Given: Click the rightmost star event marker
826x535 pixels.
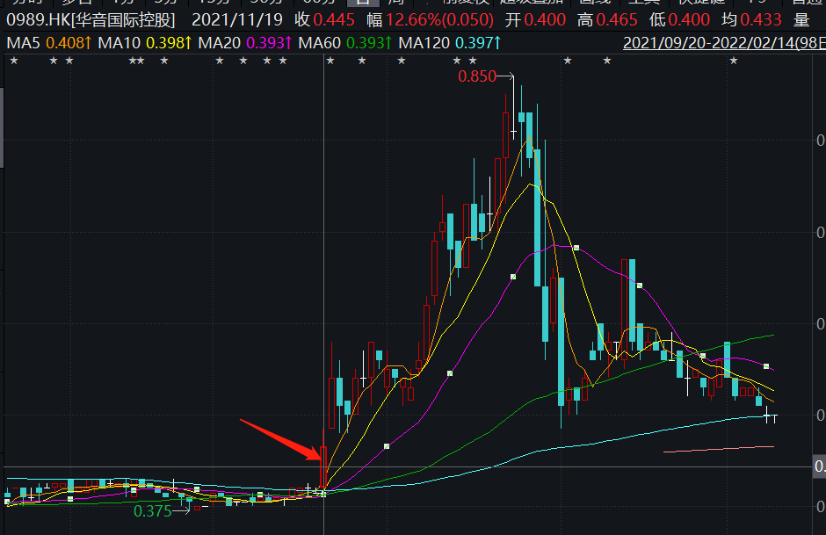Looking at the screenshot, I should click(x=733, y=61).
